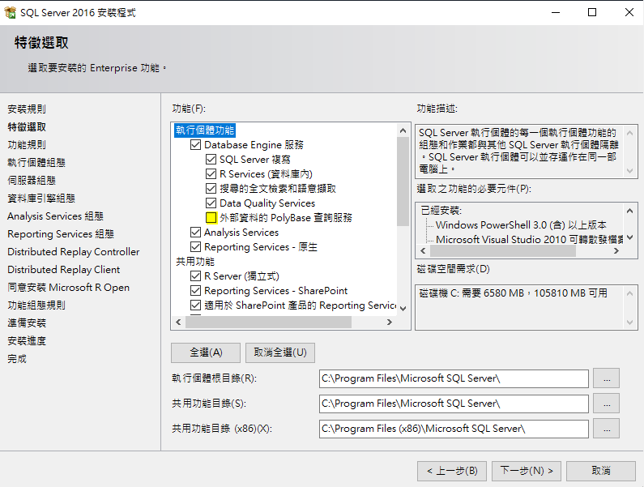Screen dimensions: 644x487
Task: Go back with 上一步(B) button
Action: (452, 471)
